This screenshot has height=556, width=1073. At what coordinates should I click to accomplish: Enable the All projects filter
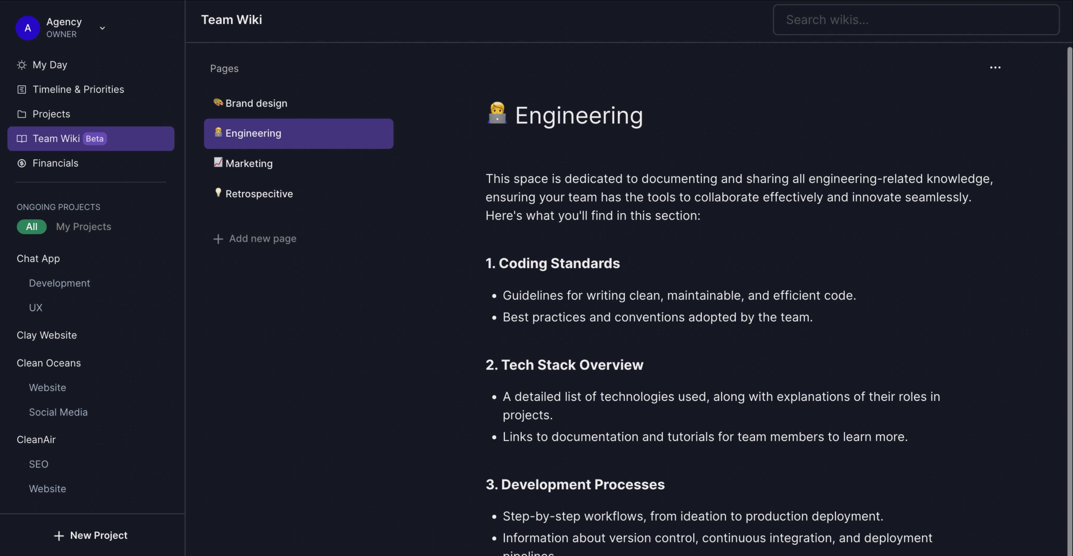(32, 226)
